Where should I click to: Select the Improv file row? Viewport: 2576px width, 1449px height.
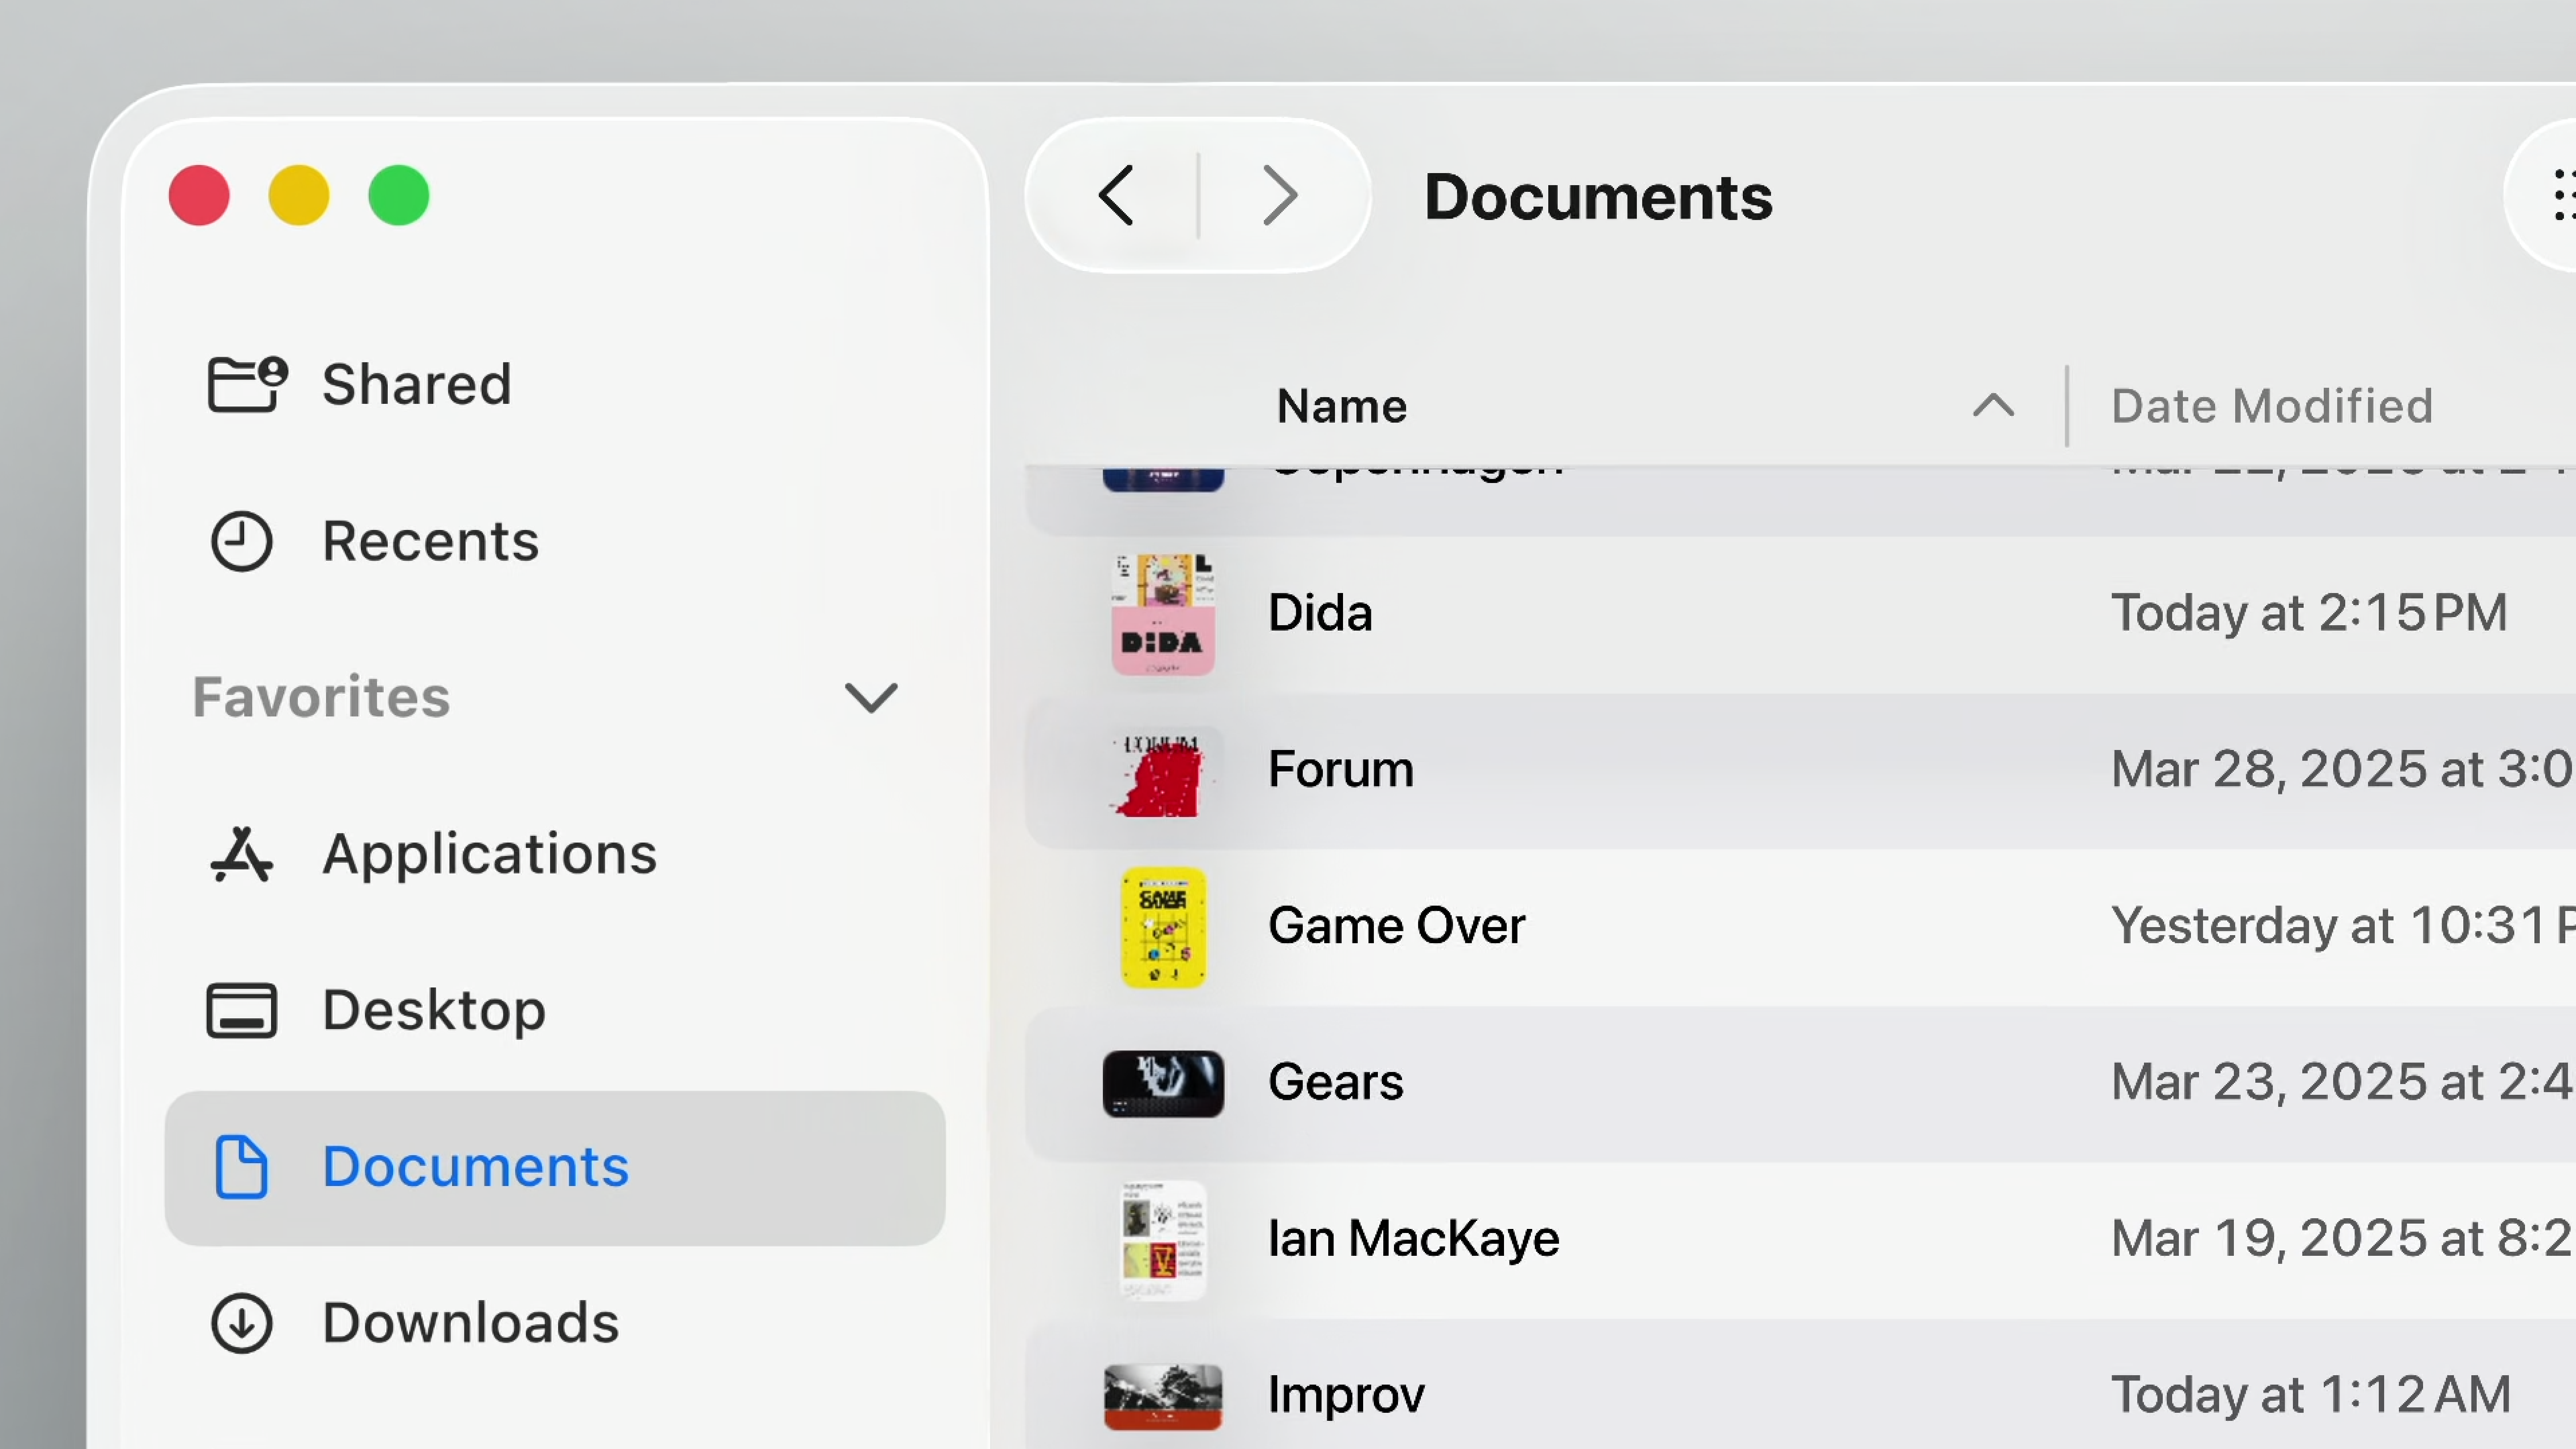click(x=1345, y=1395)
